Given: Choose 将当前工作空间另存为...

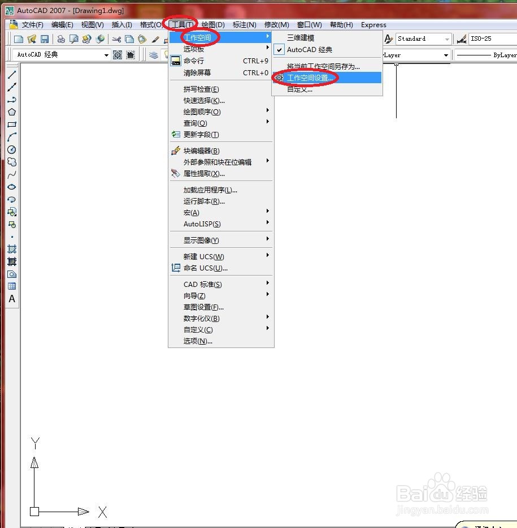Looking at the screenshot, I should point(327,67).
